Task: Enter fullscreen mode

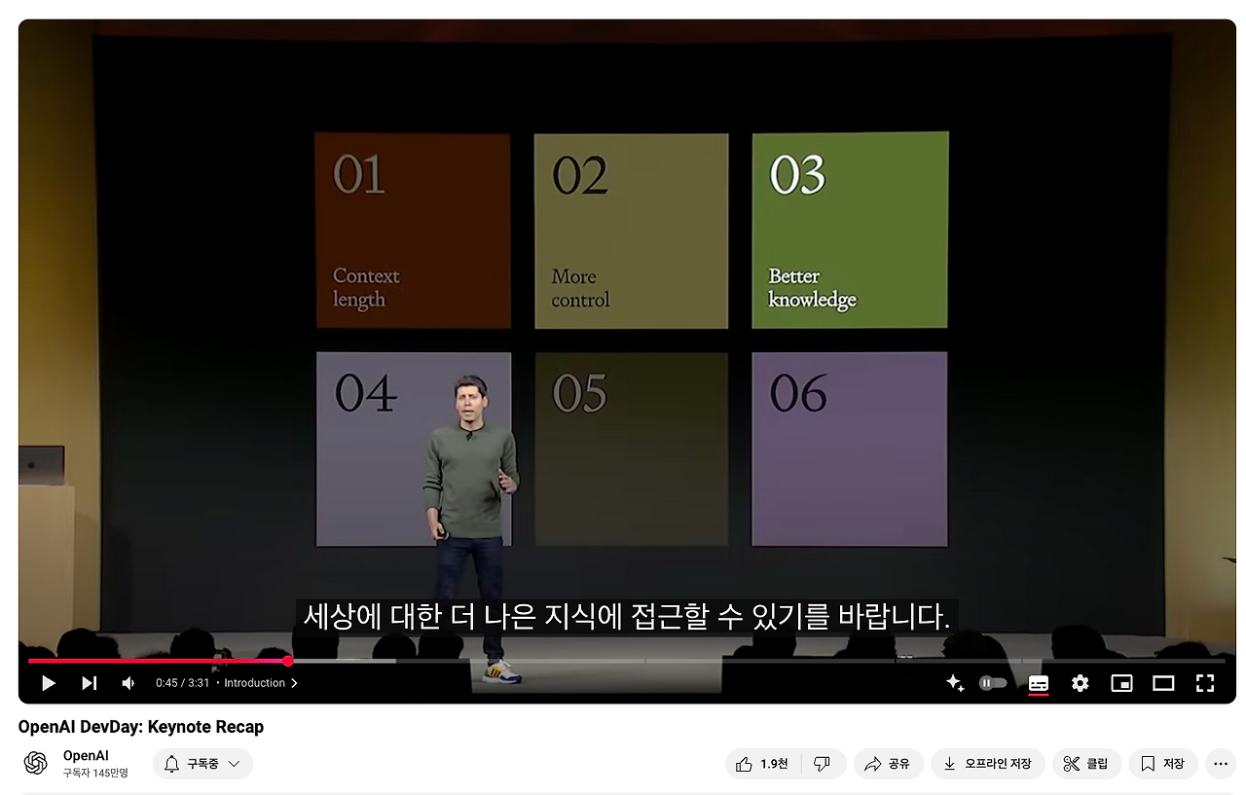Action: pyautogui.click(x=1205, y=682)
